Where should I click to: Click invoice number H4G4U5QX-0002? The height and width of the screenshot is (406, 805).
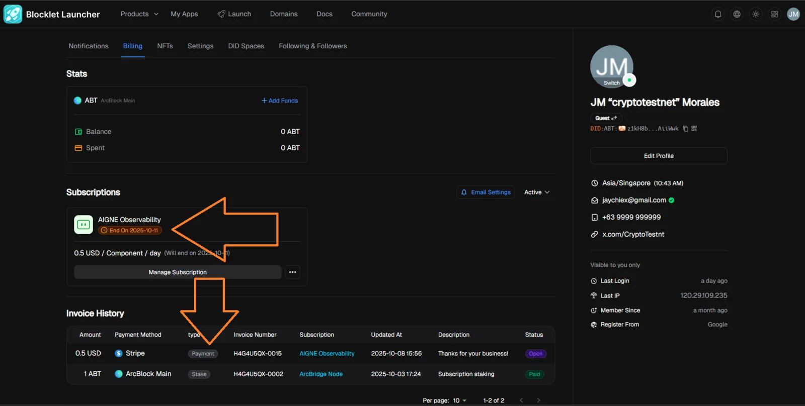point(259,374)
